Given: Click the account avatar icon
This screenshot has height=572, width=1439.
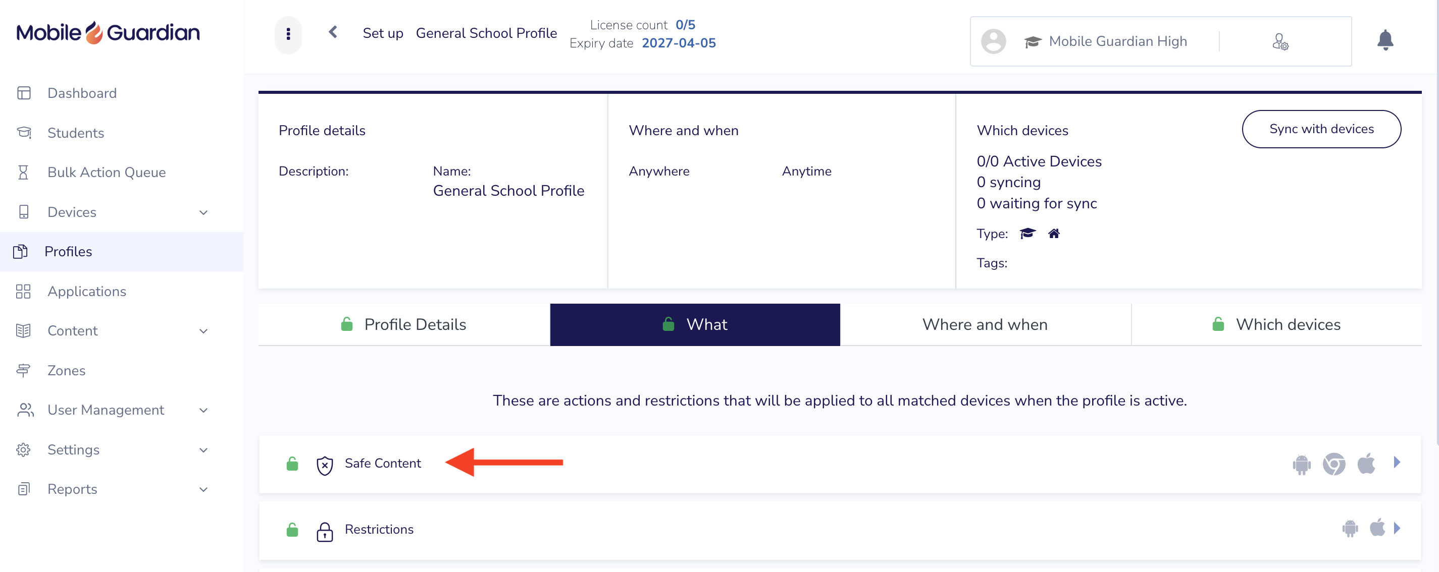Looking at the screenshot, I should pos(993,41).
